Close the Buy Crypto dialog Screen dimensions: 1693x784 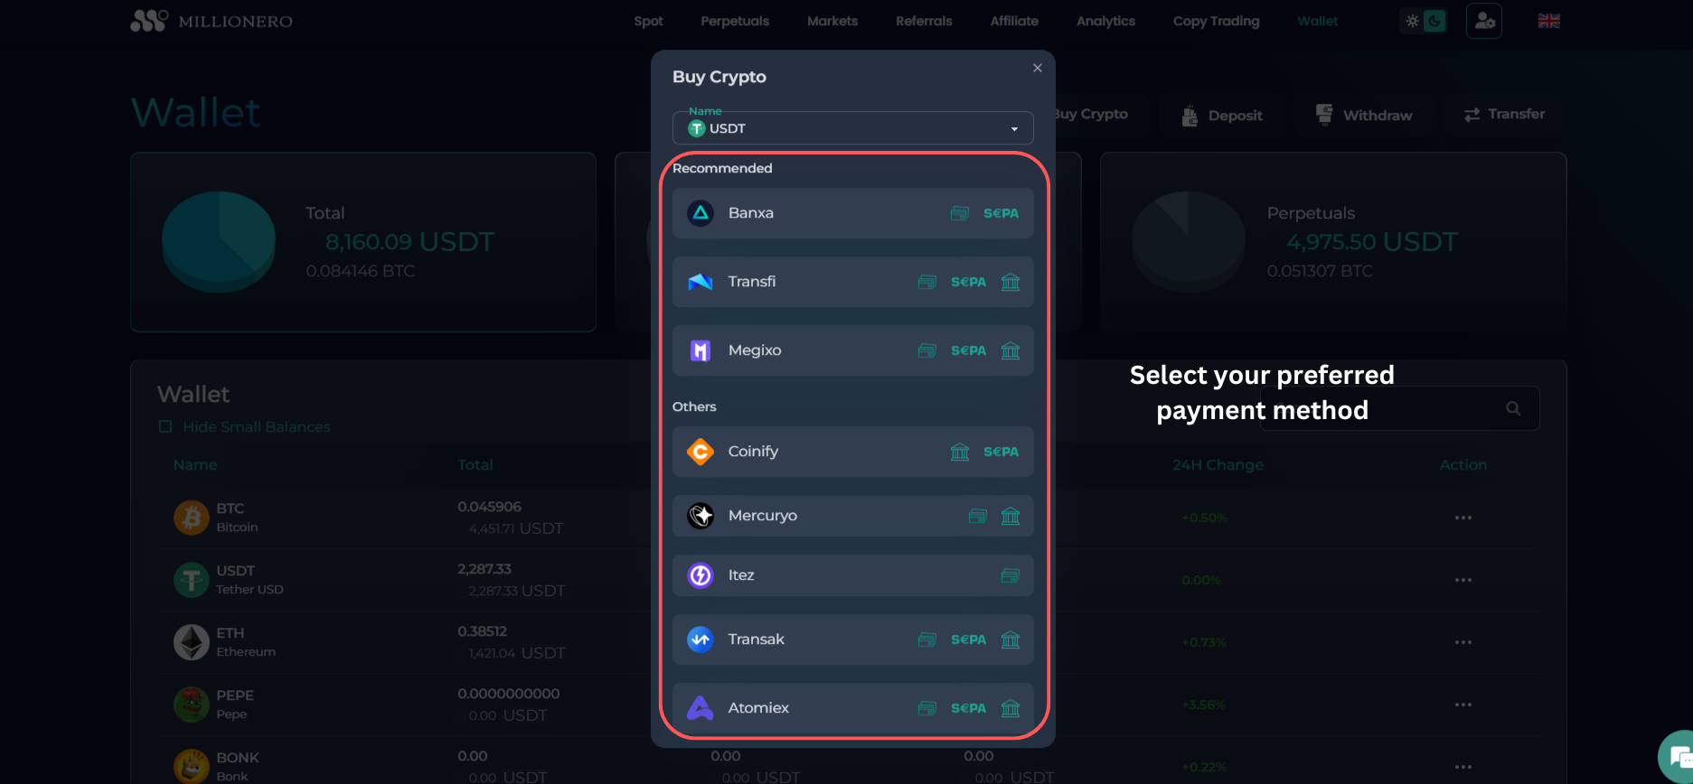(x=1037, y=69)
